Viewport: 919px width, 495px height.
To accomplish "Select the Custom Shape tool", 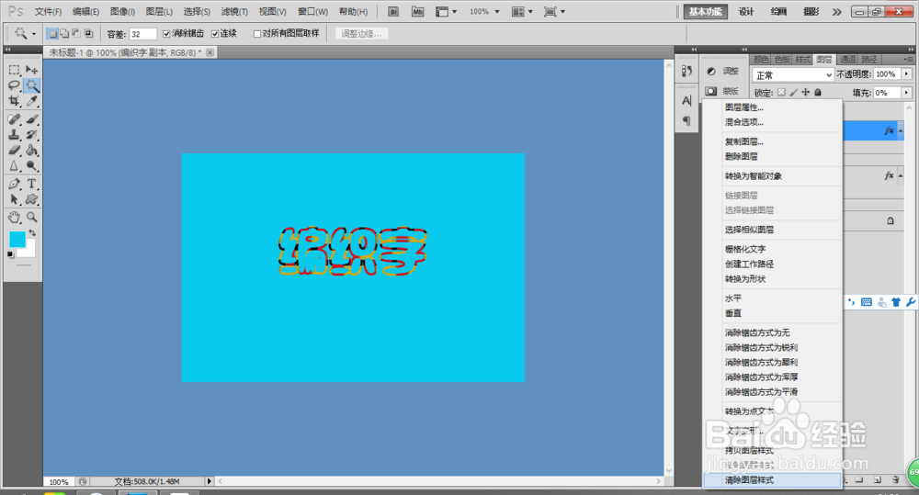I will point(31,200).
